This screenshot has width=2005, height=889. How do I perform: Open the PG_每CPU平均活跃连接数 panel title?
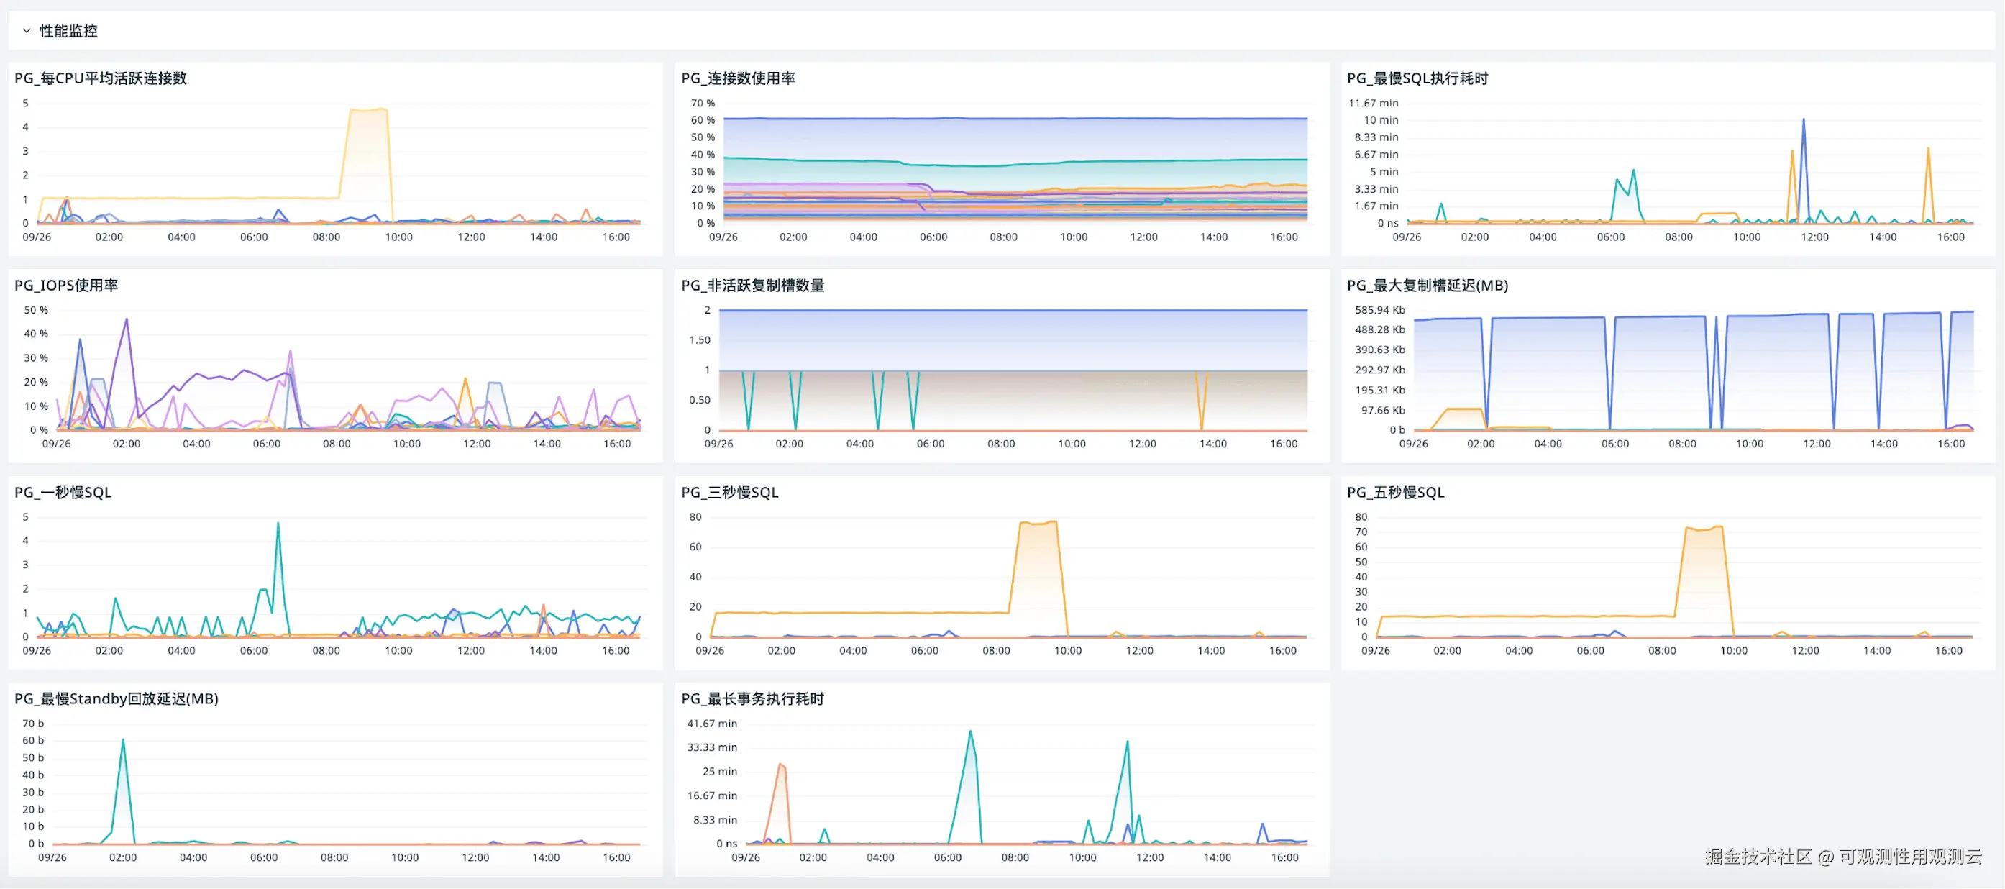pos(101,78)
